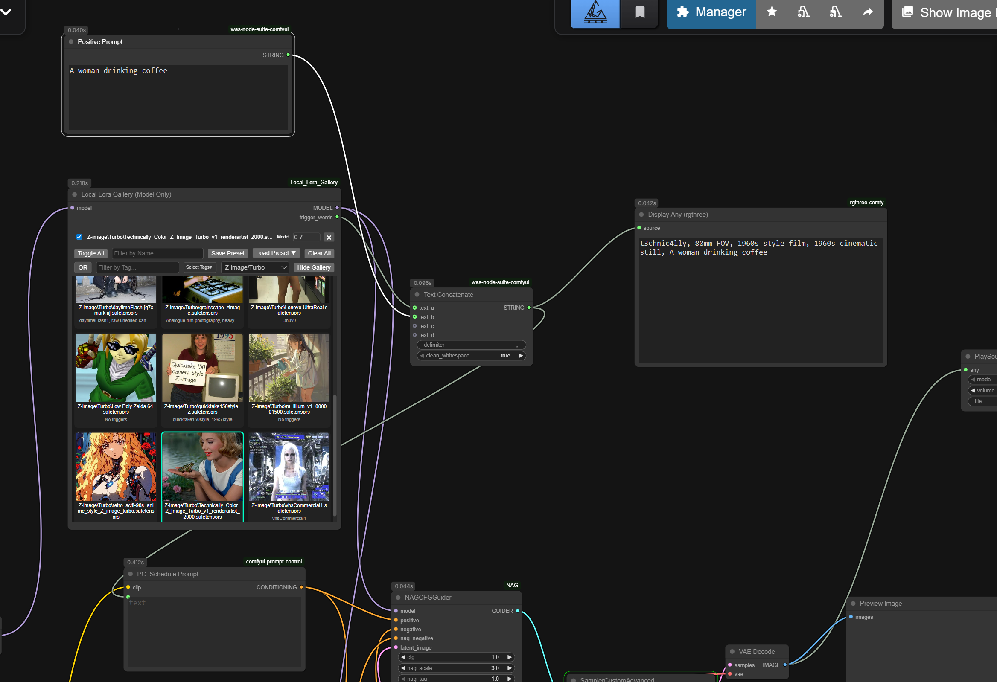
Task: Collapse the Positive Prompt node via dot
Action: pos(71,41)
